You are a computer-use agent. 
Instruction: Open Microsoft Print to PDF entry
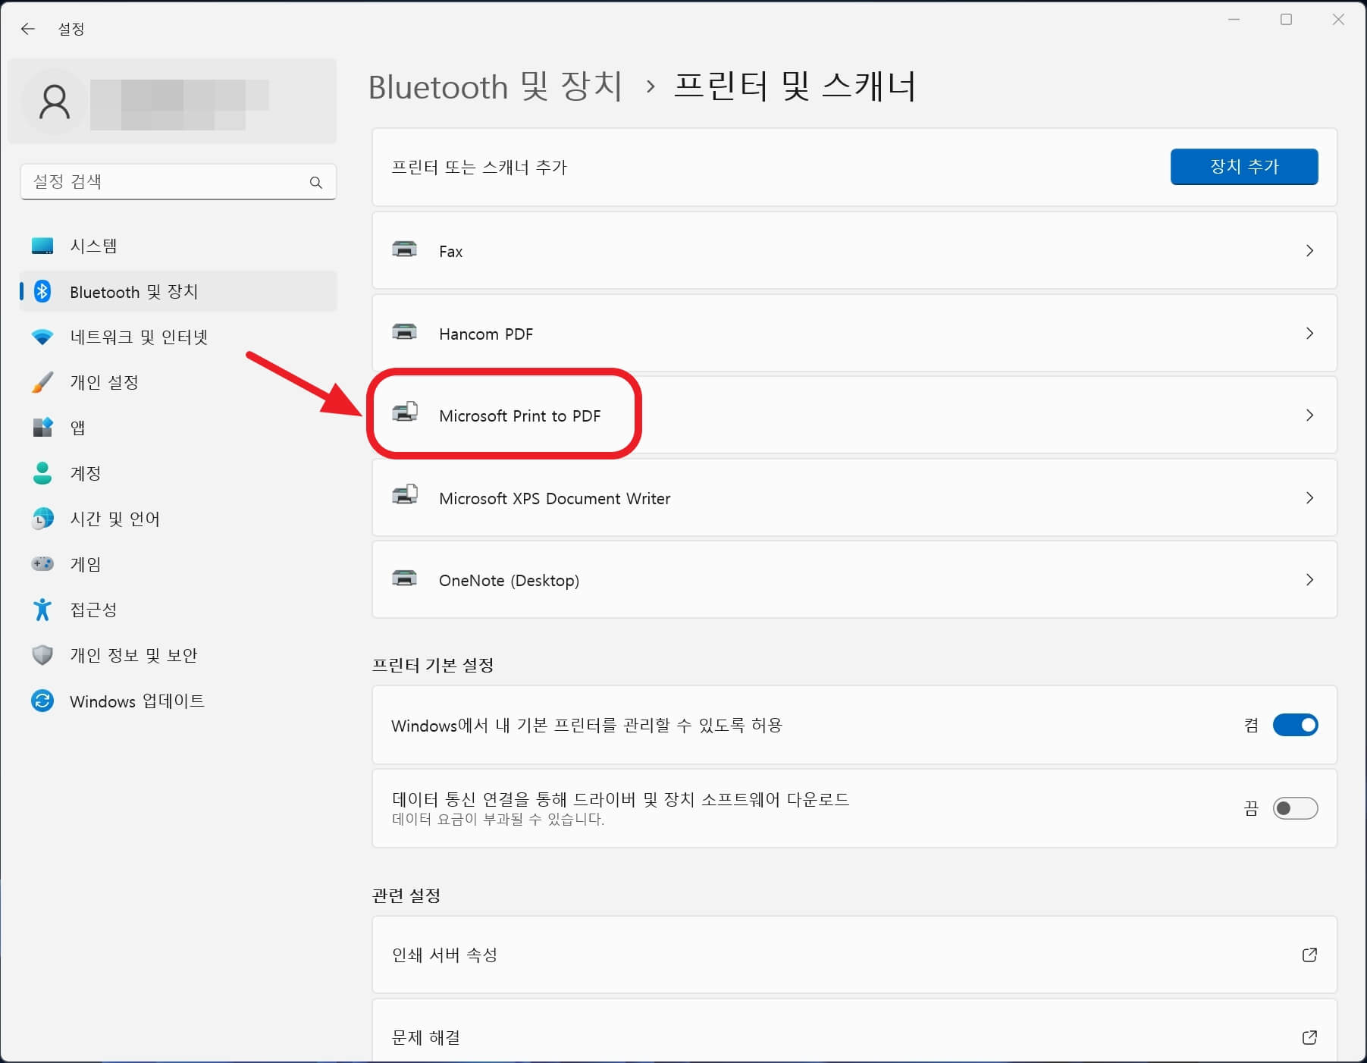(x=854, y=415)
